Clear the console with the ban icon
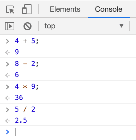Image resolution: width=136 pixels, height=140 pixels. pyautogui.click(x=28, y=26)
